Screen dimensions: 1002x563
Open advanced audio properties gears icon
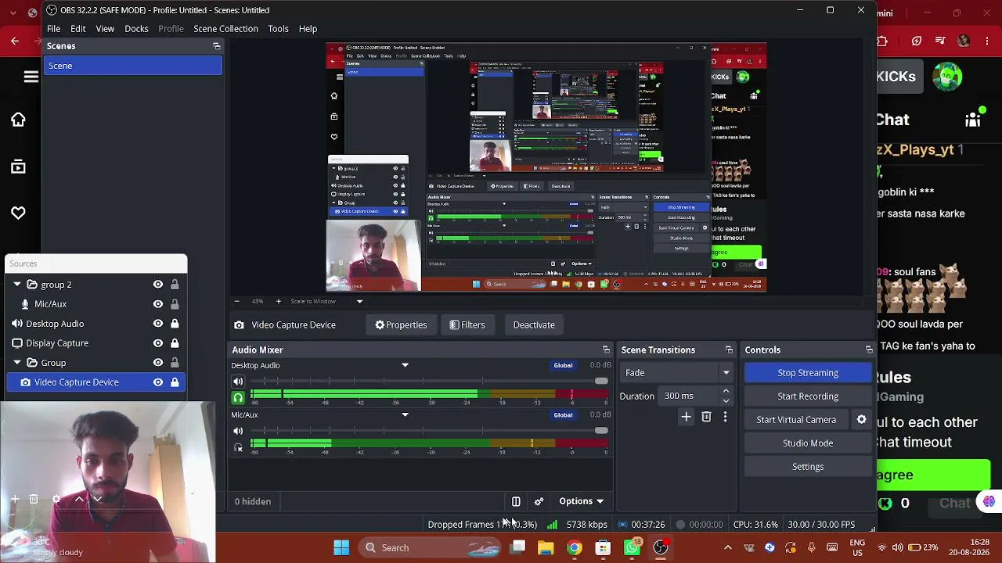click(x=539, y=501)
